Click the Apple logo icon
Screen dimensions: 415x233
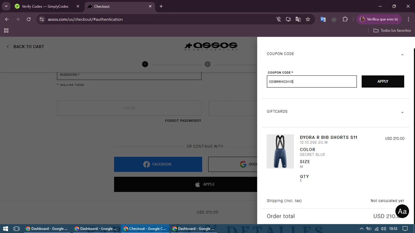coord(198,184)
